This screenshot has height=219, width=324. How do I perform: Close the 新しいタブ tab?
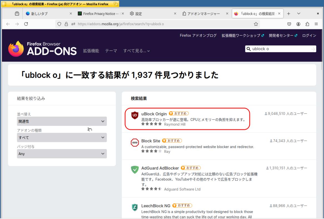tap(71, 14)
